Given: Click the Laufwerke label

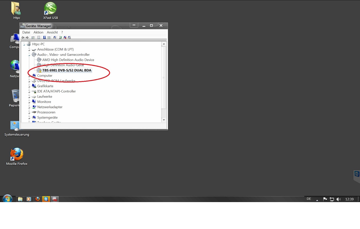Looking at the screenshot, I should (x=45, y=97).
